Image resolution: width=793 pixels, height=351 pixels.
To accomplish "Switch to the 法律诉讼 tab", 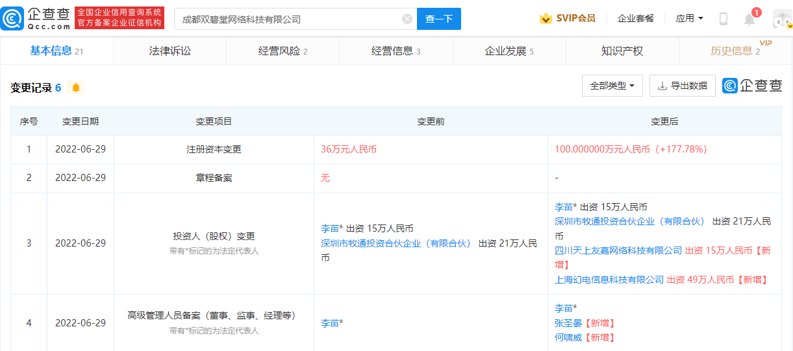I will pyautogui.click(x=170, y=51).
